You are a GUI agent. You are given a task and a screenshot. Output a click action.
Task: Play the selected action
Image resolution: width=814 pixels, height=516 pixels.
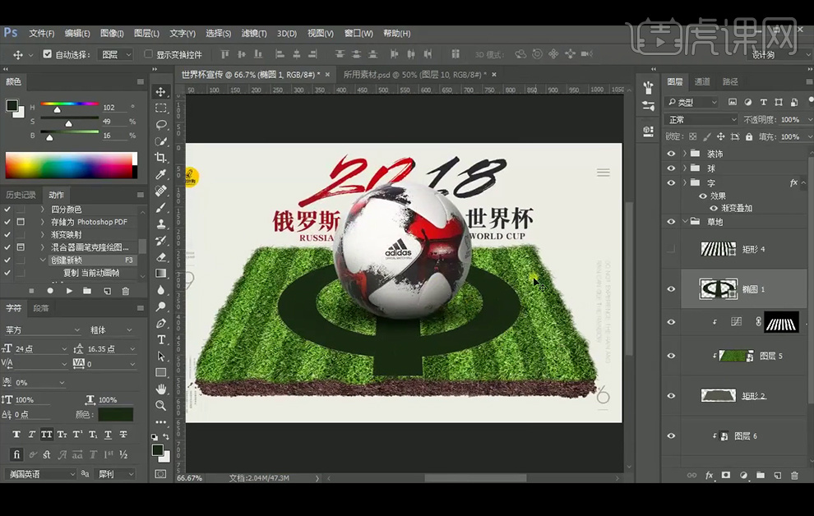[69, 291]
